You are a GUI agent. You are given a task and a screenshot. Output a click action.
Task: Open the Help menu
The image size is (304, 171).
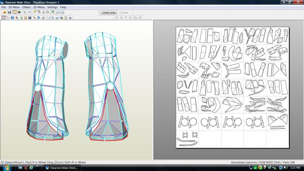63,7
